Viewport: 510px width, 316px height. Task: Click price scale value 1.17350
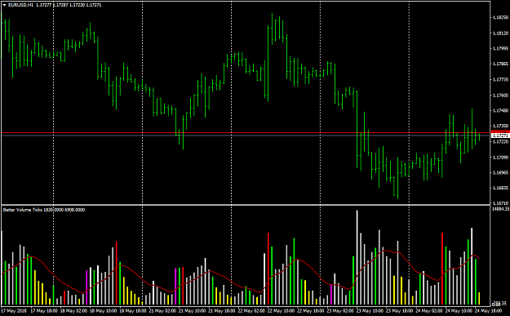(x=500, y=126)
